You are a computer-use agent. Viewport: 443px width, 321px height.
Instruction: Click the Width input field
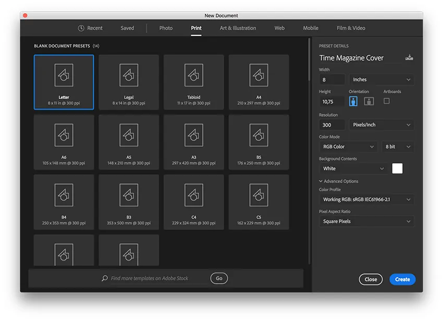pyautogui.click(x=332, y=80)
